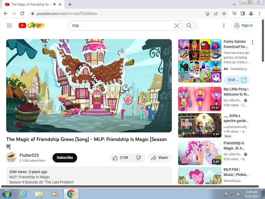Open Friendship is Magic 3:42 thumbnail

pyautogui.click(x=200, y=153)
